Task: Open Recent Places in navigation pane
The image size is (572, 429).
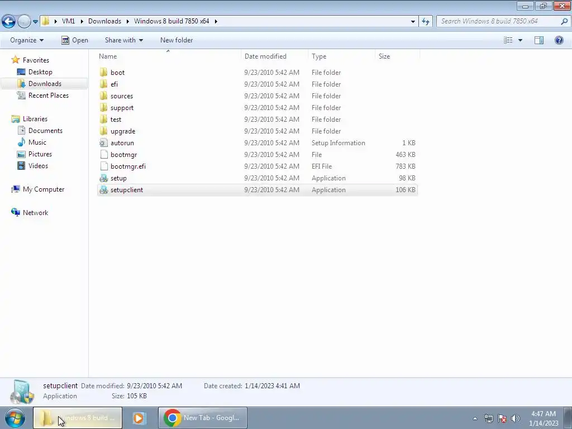Action: click(49, 95)
